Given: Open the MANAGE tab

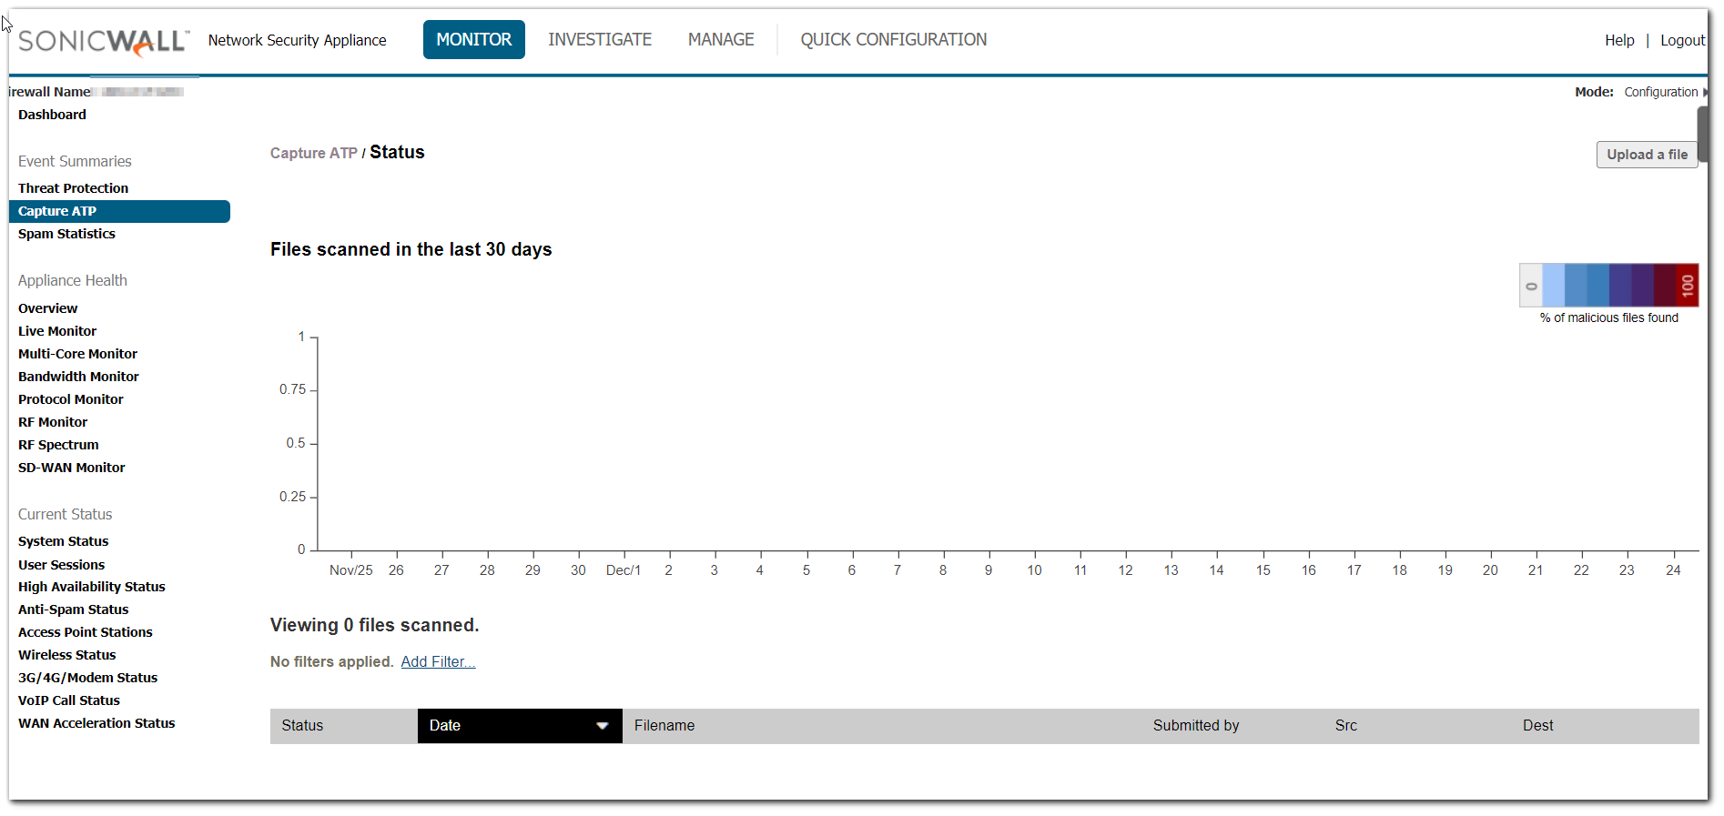Looking at the screenshot, I should [720, 40].
